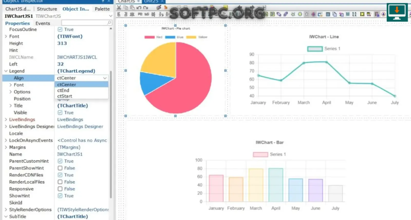Click the yellow dotted-square toolbar icon
The image size is (411, 220).
pos(362,14)
